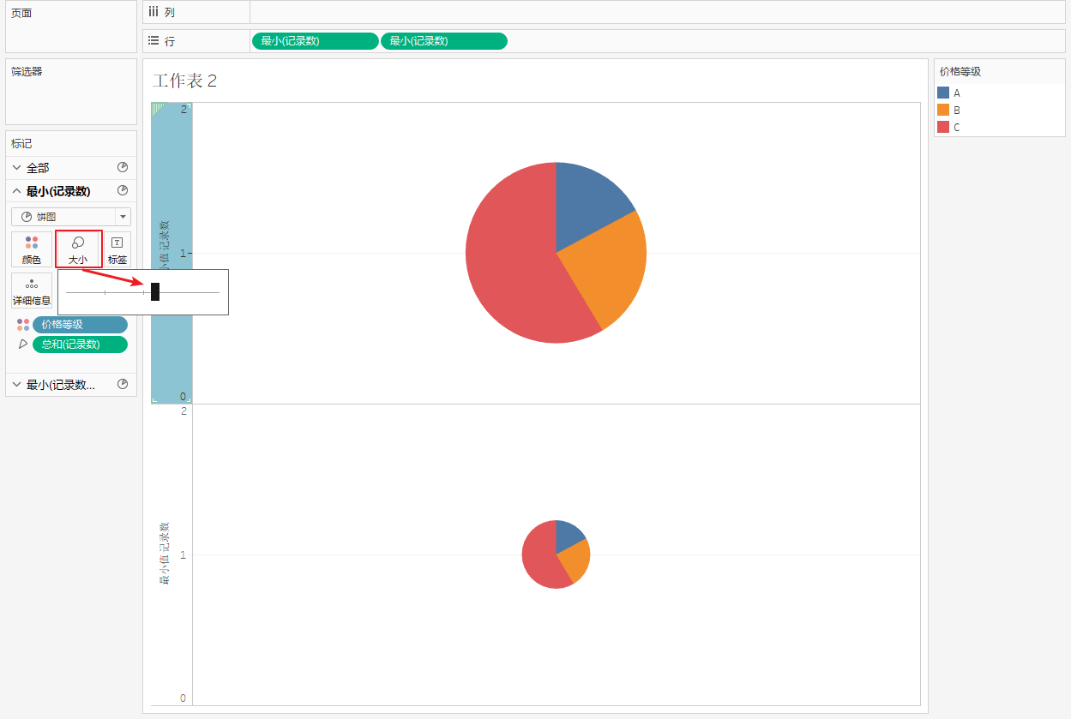
Task: Click the 详细信息 (Detail) marks button
Action: [32, 291]
